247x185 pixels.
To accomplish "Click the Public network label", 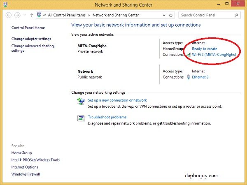I will (x=90, y=77).
